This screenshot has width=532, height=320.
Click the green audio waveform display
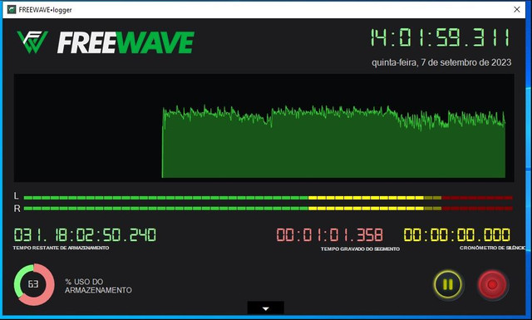pos(264,128)
